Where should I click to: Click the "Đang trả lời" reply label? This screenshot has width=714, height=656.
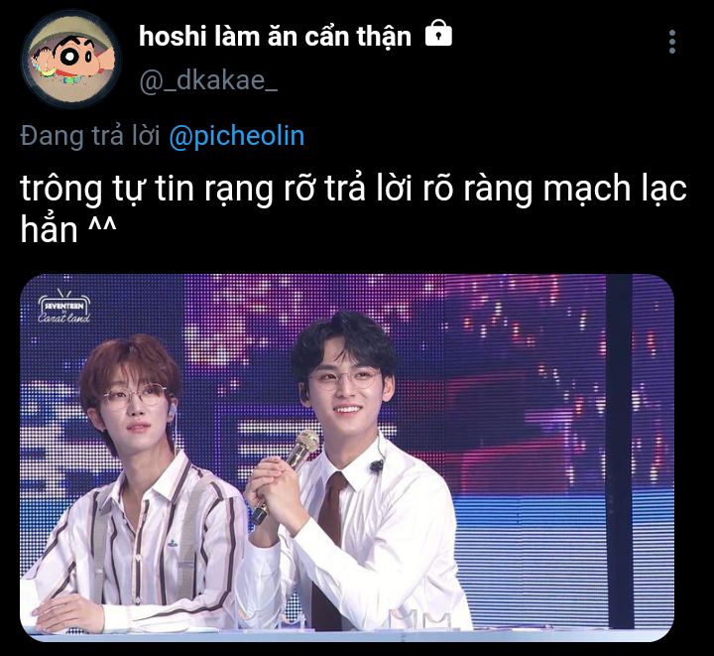coord(89,136)
